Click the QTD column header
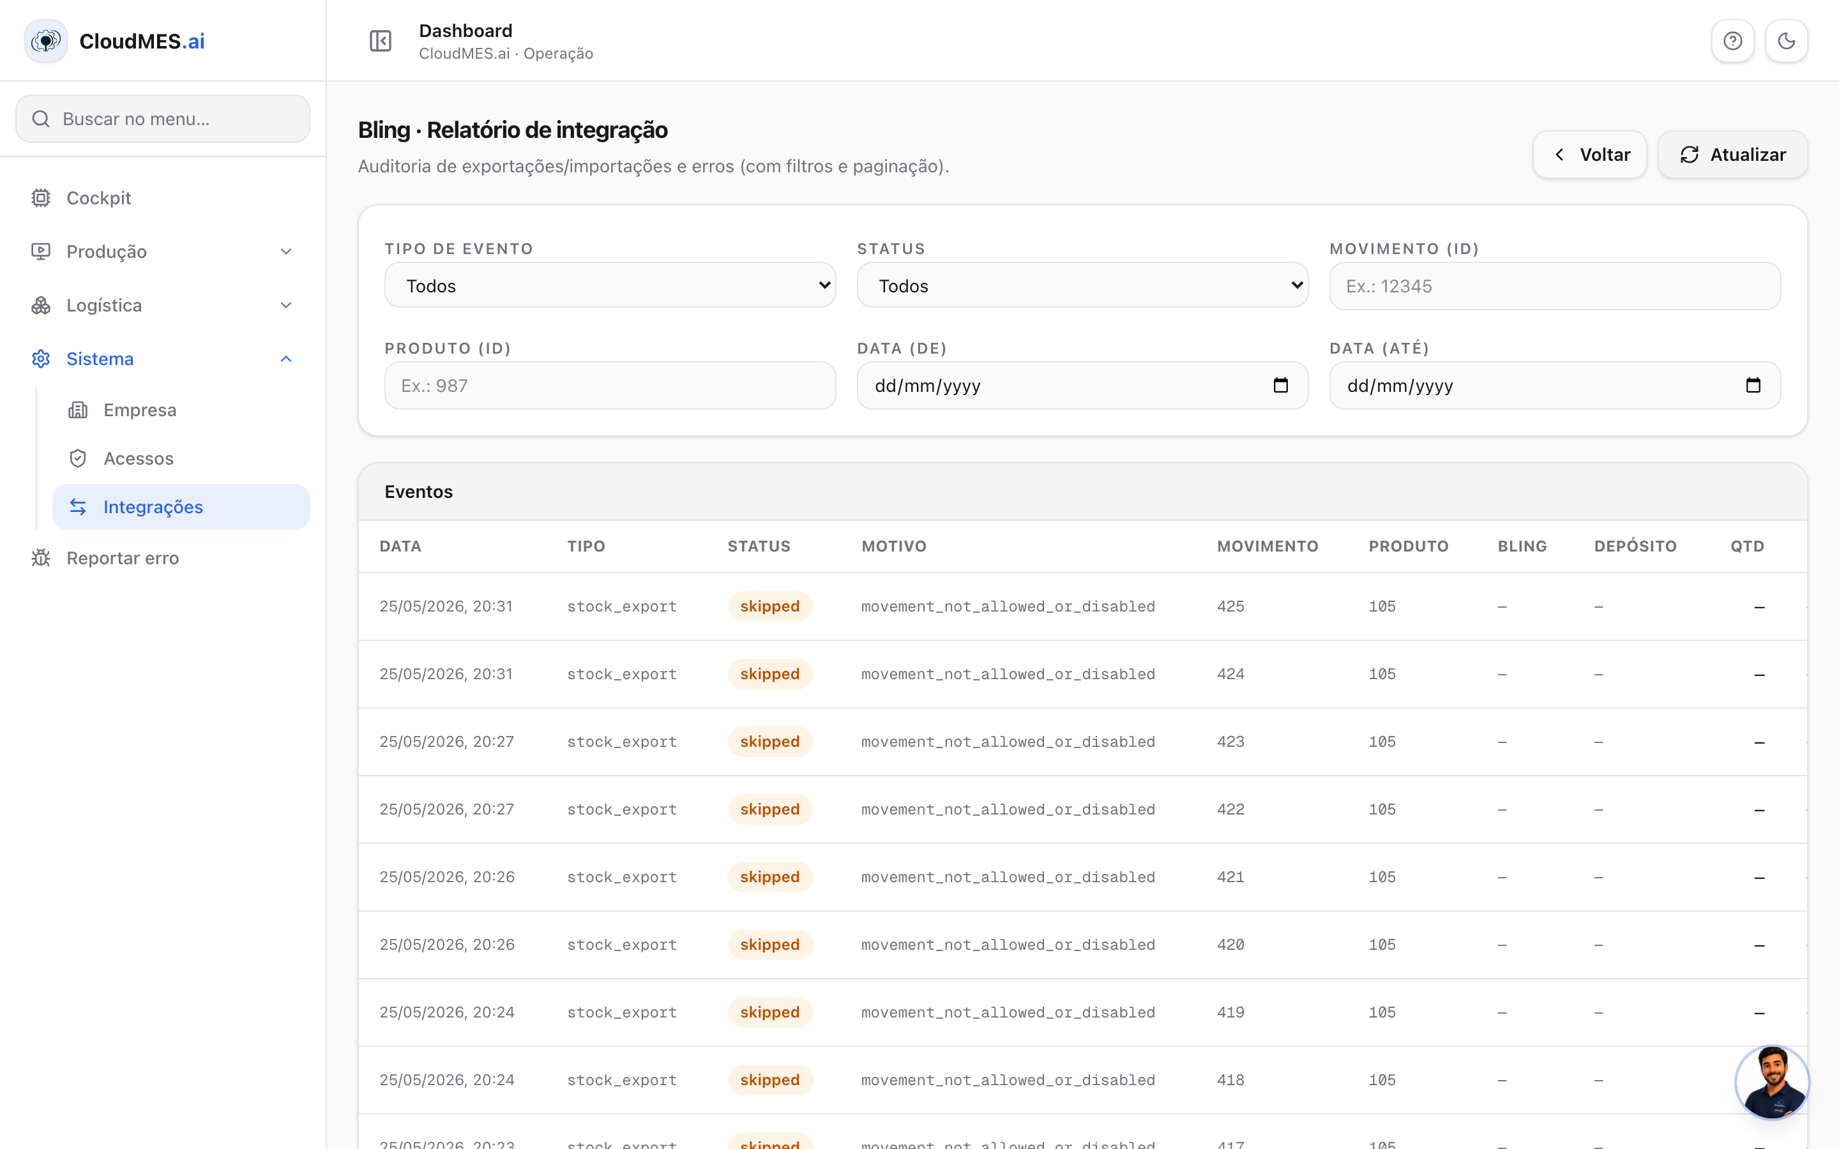 coord(1747,546)
